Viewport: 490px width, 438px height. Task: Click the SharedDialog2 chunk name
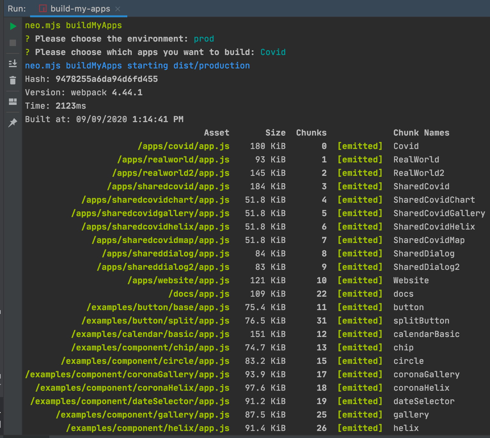click(427, 267)
